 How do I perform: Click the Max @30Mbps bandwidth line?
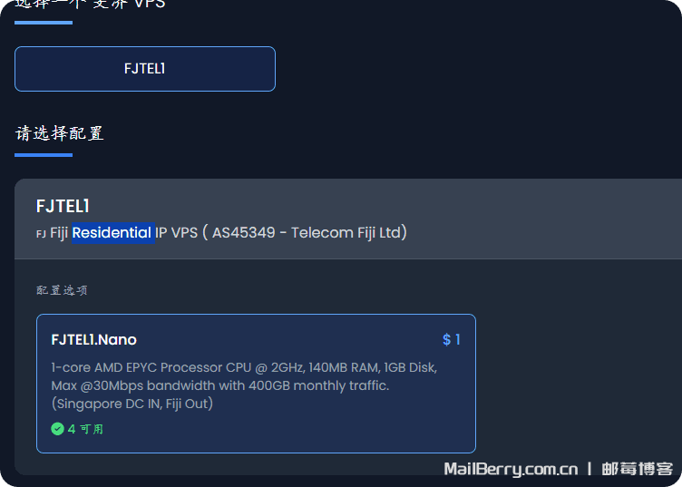coord(220,385)
